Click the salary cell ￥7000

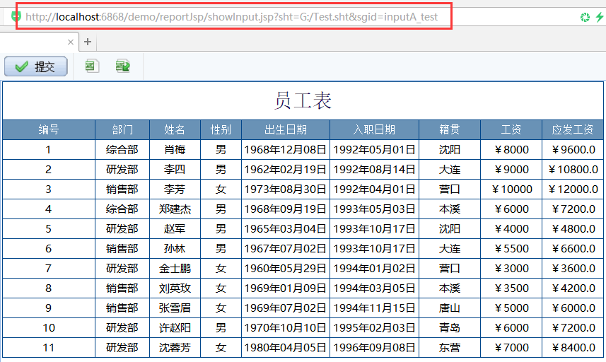coord(511,347)
